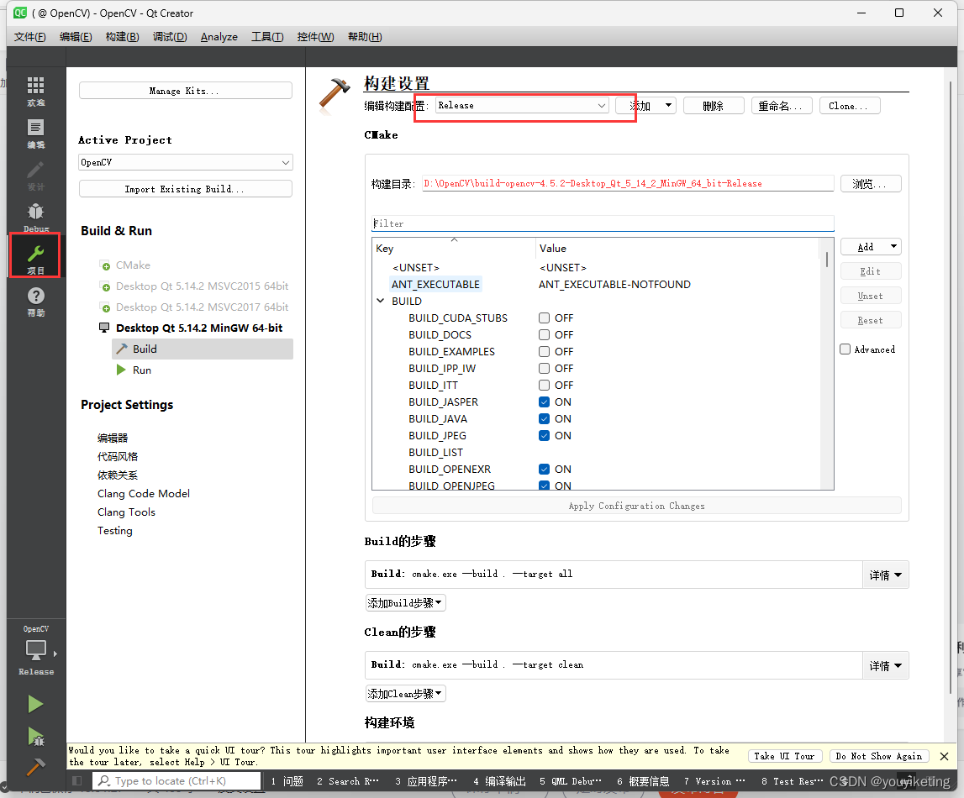
Task: Expand 详情 for the Build step
Action: 885,575
